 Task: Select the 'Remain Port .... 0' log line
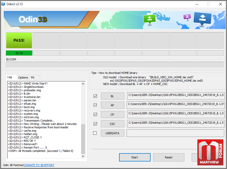pyautogui.click(x=28, y=147)
